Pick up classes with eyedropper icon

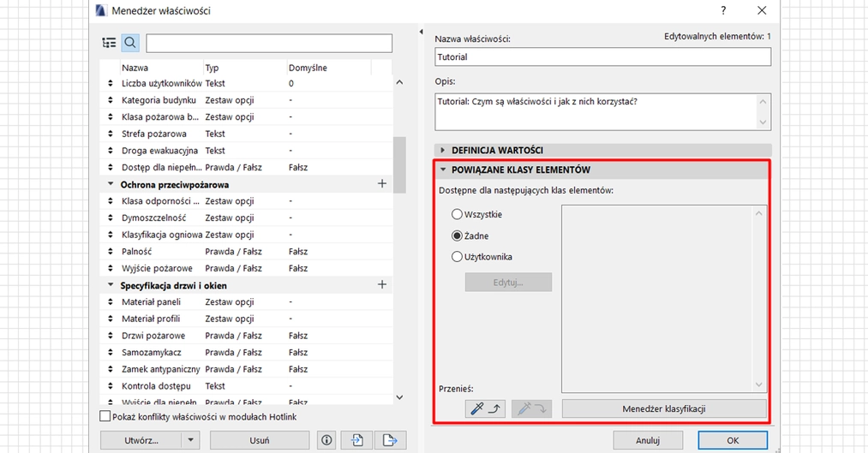pos(485,408)
